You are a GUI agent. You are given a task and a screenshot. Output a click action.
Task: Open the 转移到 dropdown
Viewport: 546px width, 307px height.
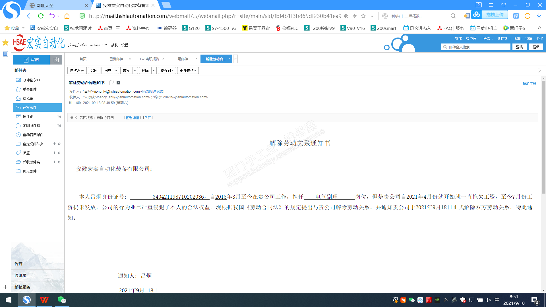click(x=167, y=70)
